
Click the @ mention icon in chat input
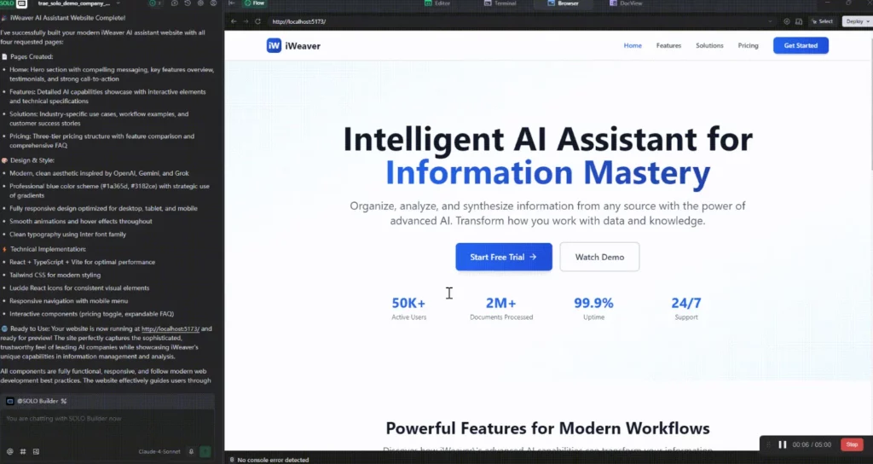pyautogui.click(x=10, y=451)
